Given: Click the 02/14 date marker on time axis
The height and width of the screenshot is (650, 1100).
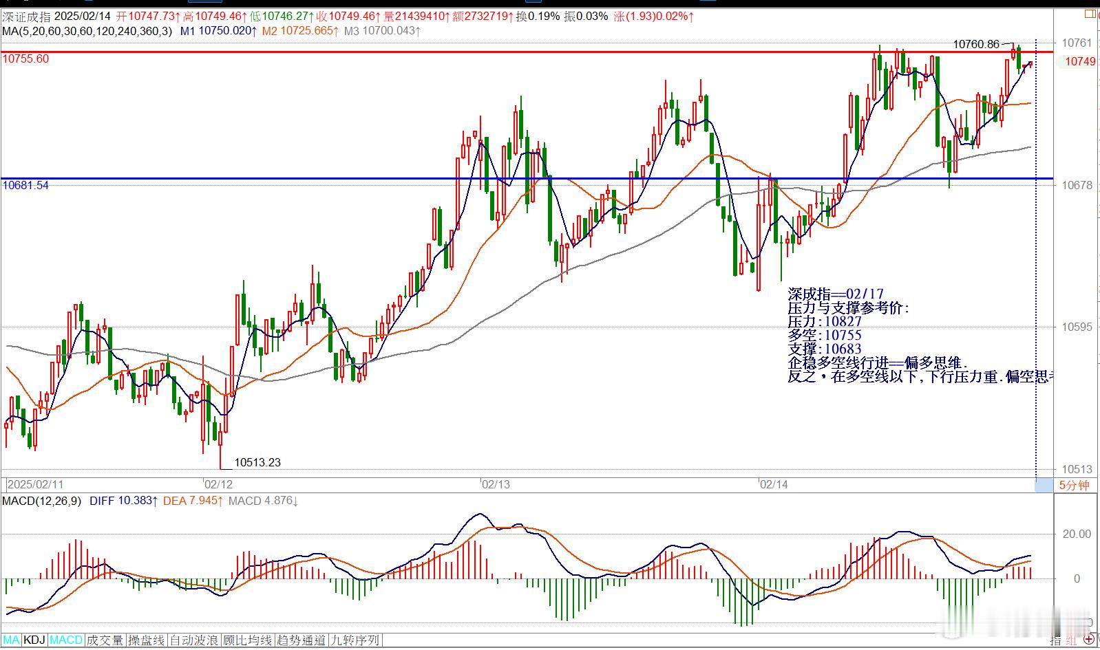Looking at the screenshot, I should click(x=774, y=484).
